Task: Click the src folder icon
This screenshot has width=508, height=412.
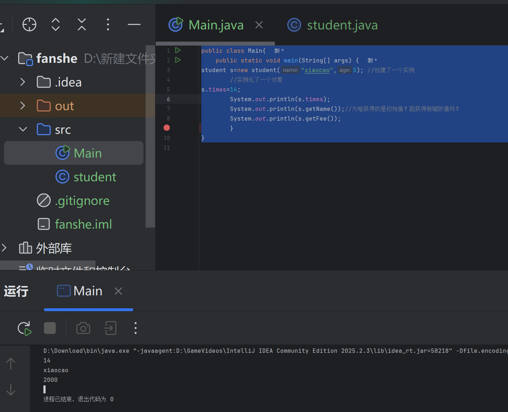Action: pyautogui.click(x=44, y=129)
